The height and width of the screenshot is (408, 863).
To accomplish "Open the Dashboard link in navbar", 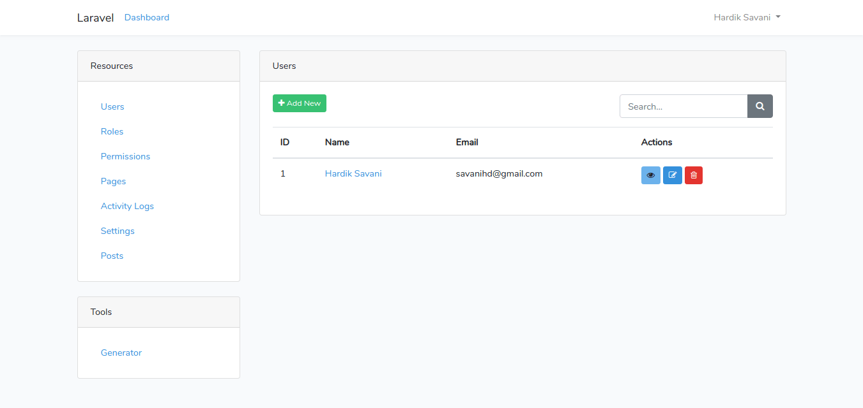I will tap(147, 17).
